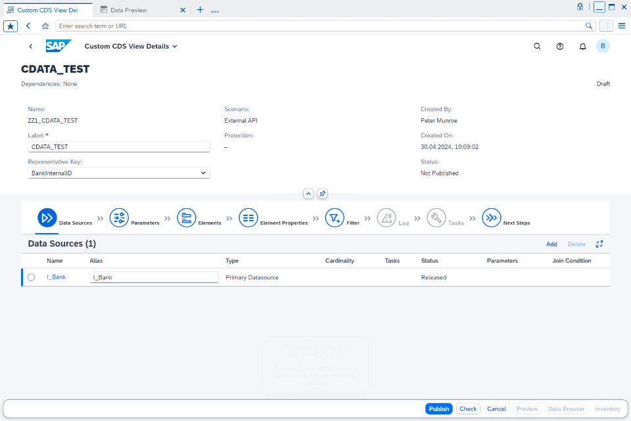Go to the Elements step icon
The image size is (631, 421).
point(187,217)
